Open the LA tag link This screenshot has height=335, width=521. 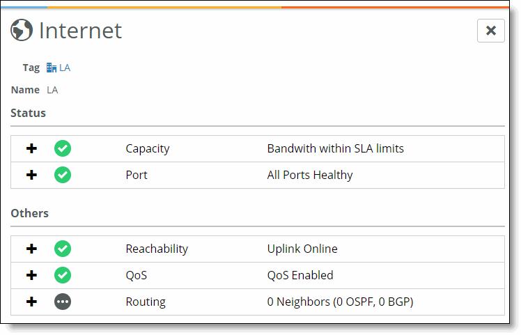[x=65, y=68]
